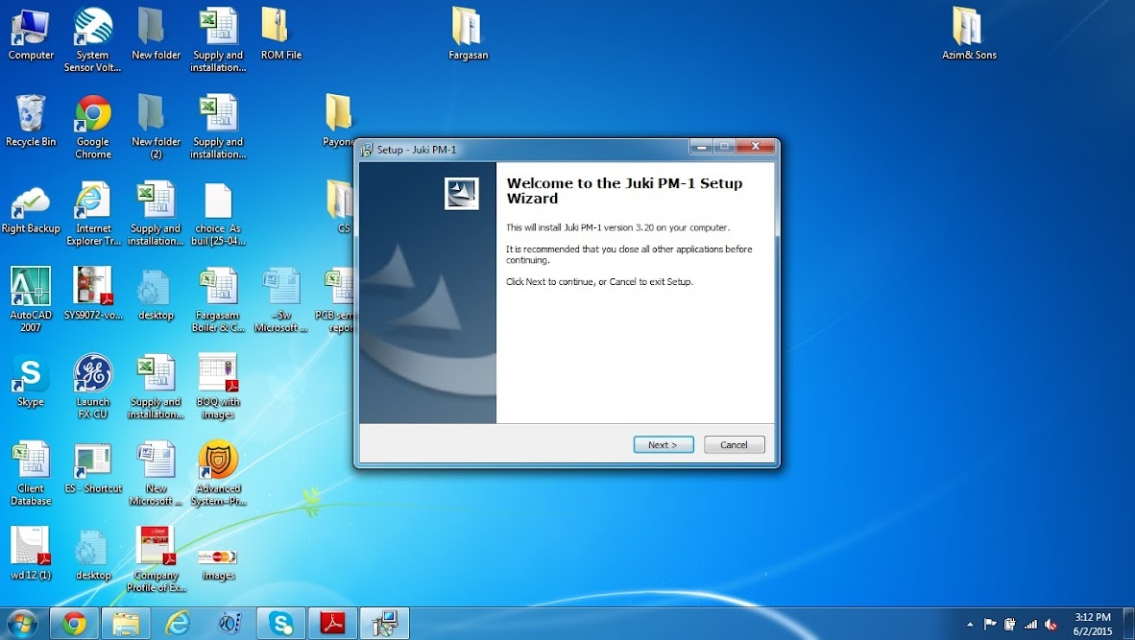This screenshot has height=640, width=1135.
Task: Select the AutoCAD 2007 shortcut
Action: [x=31, y=300]
